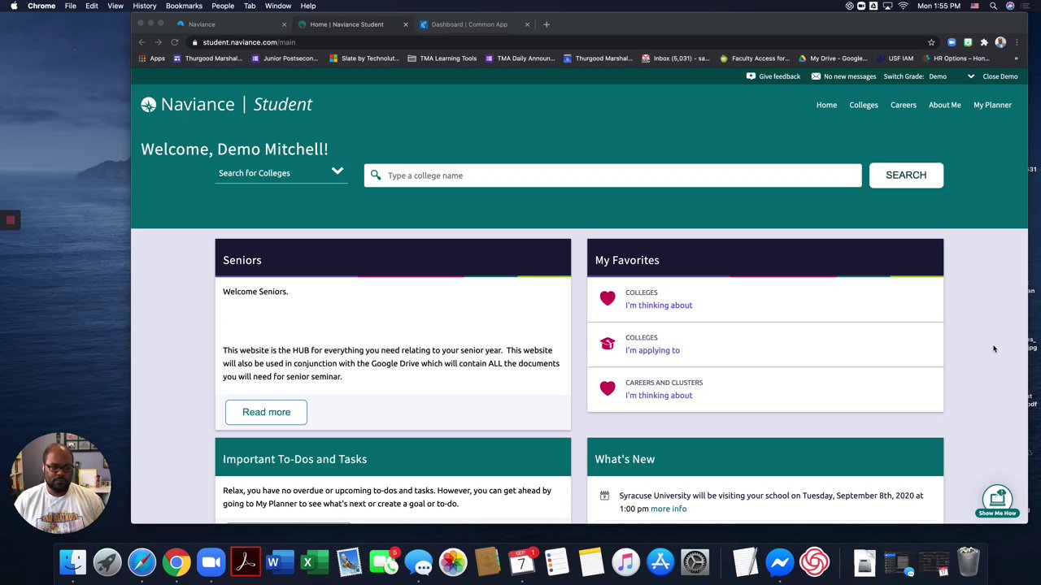Reload the page in Chrome

click(x=174, y=42)
